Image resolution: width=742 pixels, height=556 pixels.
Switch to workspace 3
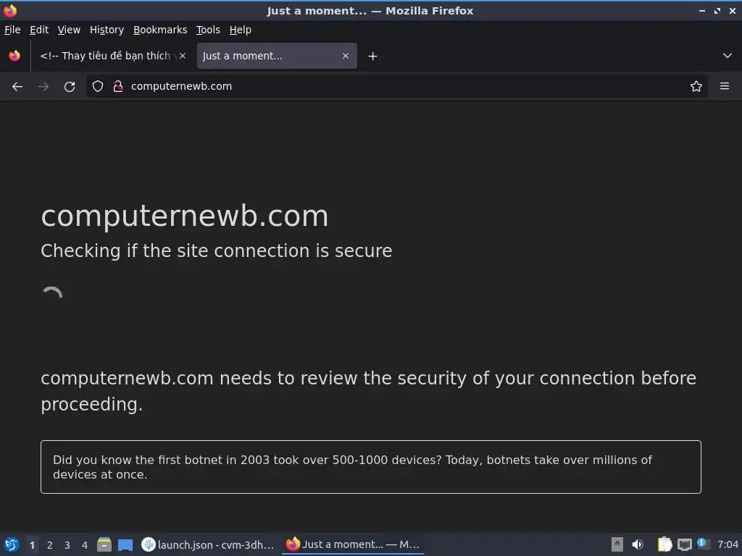click(x=67, y=544)
